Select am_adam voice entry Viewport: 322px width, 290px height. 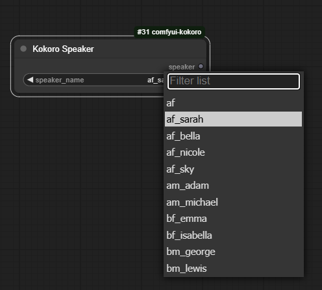click(x=233, y=186)
